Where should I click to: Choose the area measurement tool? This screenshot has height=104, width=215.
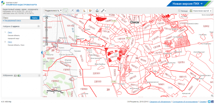pos(90,11)
